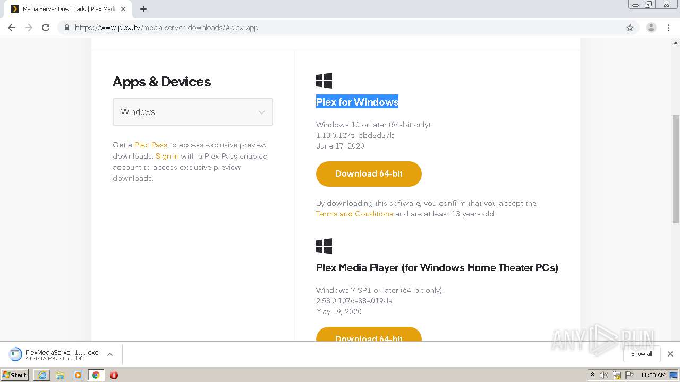Click the page vertical scrollbar thumb

(676, 169)
